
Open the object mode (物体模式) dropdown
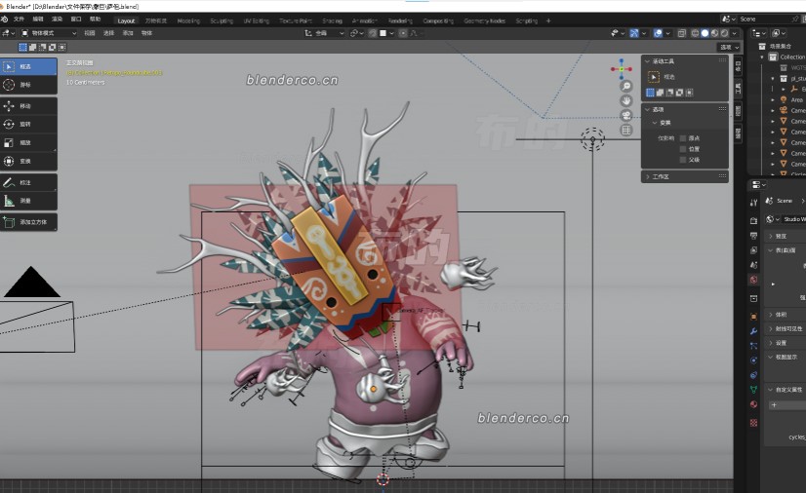pos(49,33)
